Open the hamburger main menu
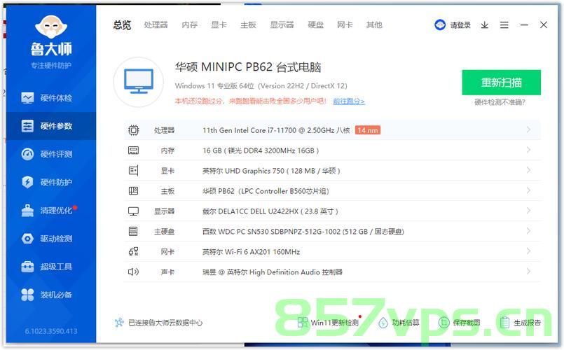 click(504, 24)
